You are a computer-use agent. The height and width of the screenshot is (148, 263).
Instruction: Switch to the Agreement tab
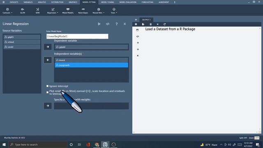coord(164,2)
